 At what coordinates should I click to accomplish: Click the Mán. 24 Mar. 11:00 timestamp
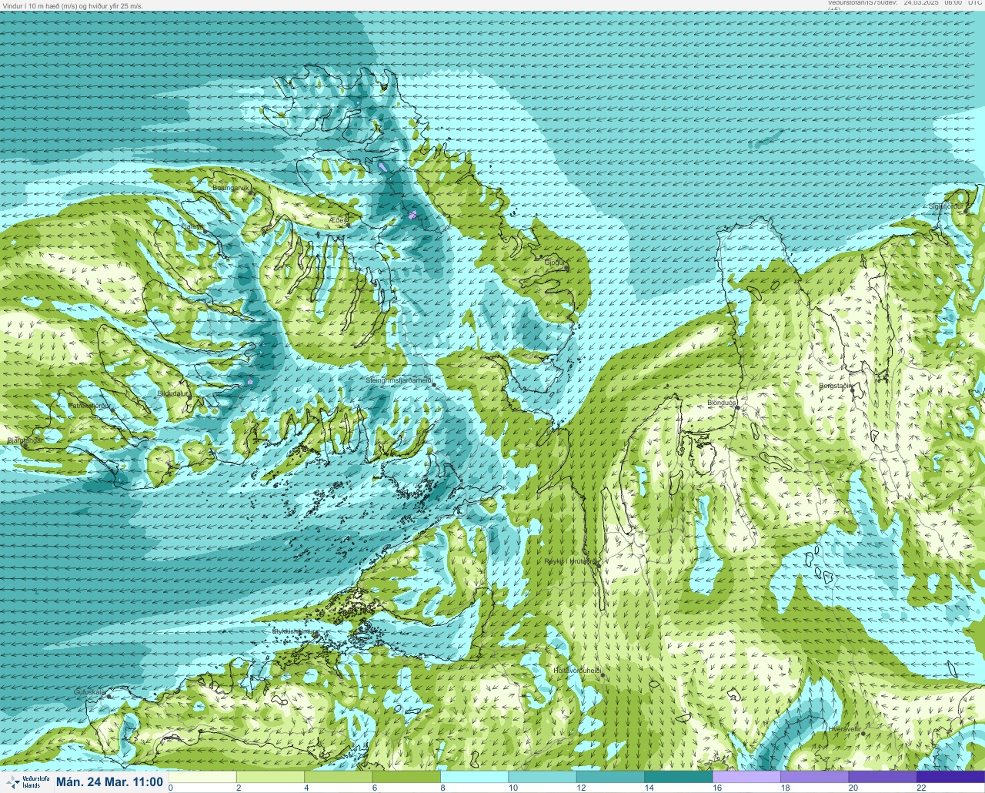tap(110, 782)
